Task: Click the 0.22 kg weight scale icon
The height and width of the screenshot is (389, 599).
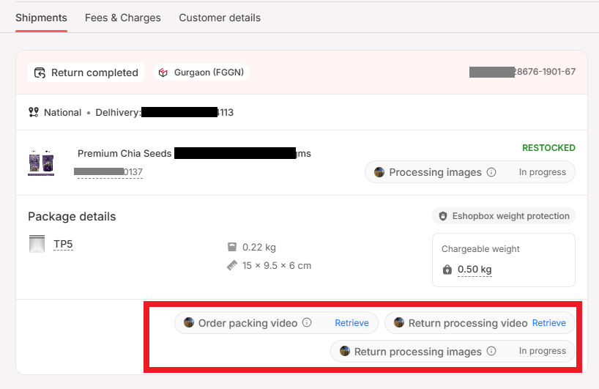Action: click(x=232, y=247)
